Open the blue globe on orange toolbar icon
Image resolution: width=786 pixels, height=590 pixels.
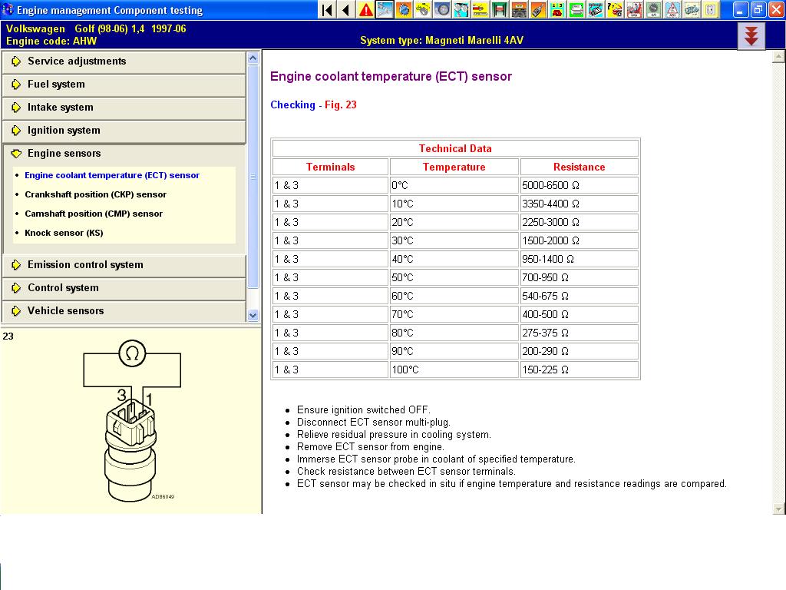404,10
